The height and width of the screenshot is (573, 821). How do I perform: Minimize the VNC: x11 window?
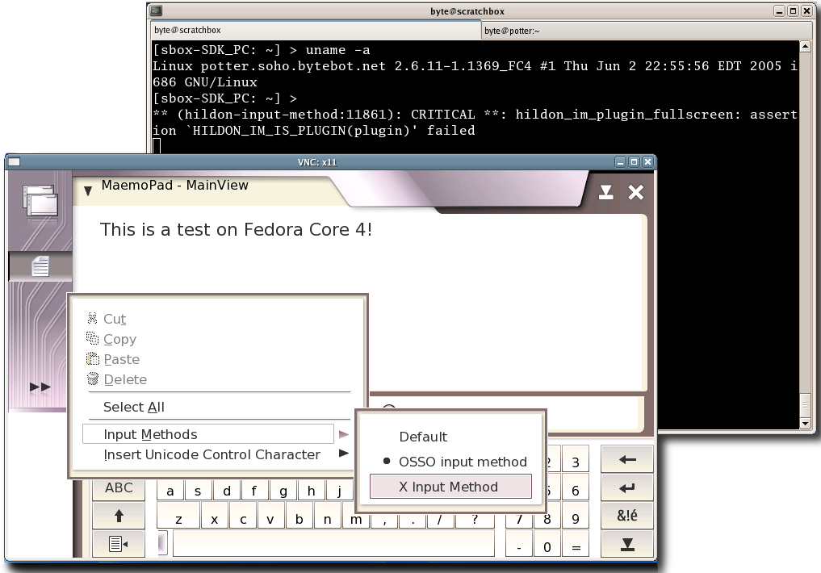click(x=621, y=161)
